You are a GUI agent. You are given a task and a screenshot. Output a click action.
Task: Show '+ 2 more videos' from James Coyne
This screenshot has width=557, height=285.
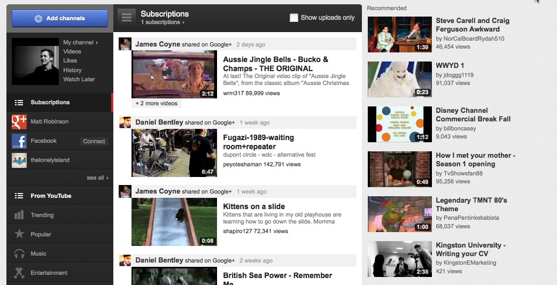click(156, 103)
